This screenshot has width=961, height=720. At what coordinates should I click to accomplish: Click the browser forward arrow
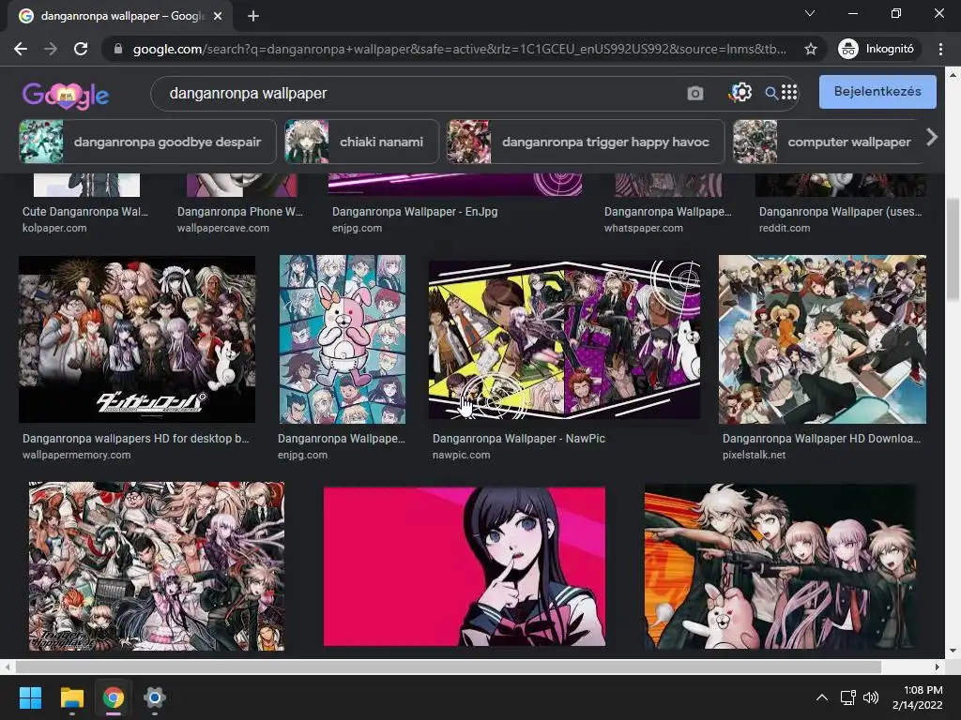pos(51,49)
